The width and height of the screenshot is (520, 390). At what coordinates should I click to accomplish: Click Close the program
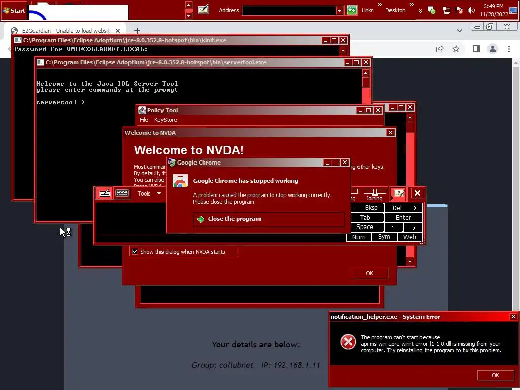pyautogui.click(x=269, y=219)
